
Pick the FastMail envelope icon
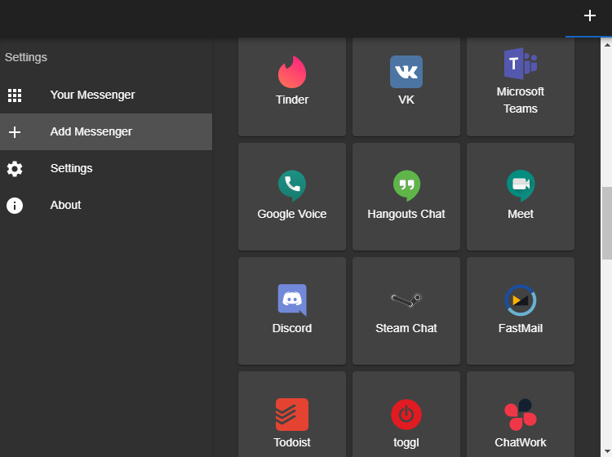click(521, 300)
